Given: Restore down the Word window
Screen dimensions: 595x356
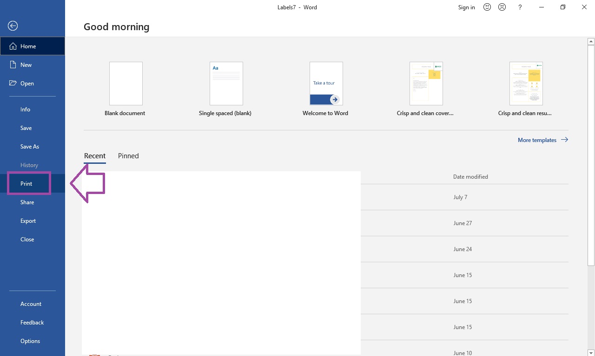Looking at the screenshot, I should pyautogui.click(x=563, y=7).
